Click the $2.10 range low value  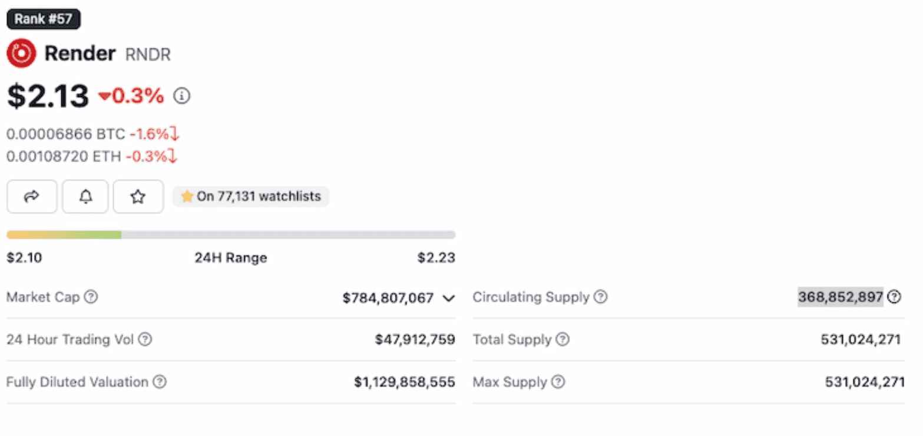24,257
